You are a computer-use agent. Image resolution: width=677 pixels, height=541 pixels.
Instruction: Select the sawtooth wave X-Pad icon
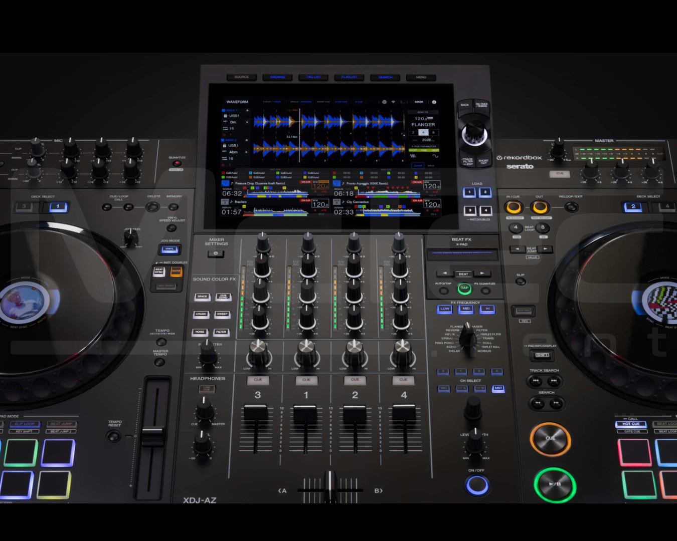point(413,156)
